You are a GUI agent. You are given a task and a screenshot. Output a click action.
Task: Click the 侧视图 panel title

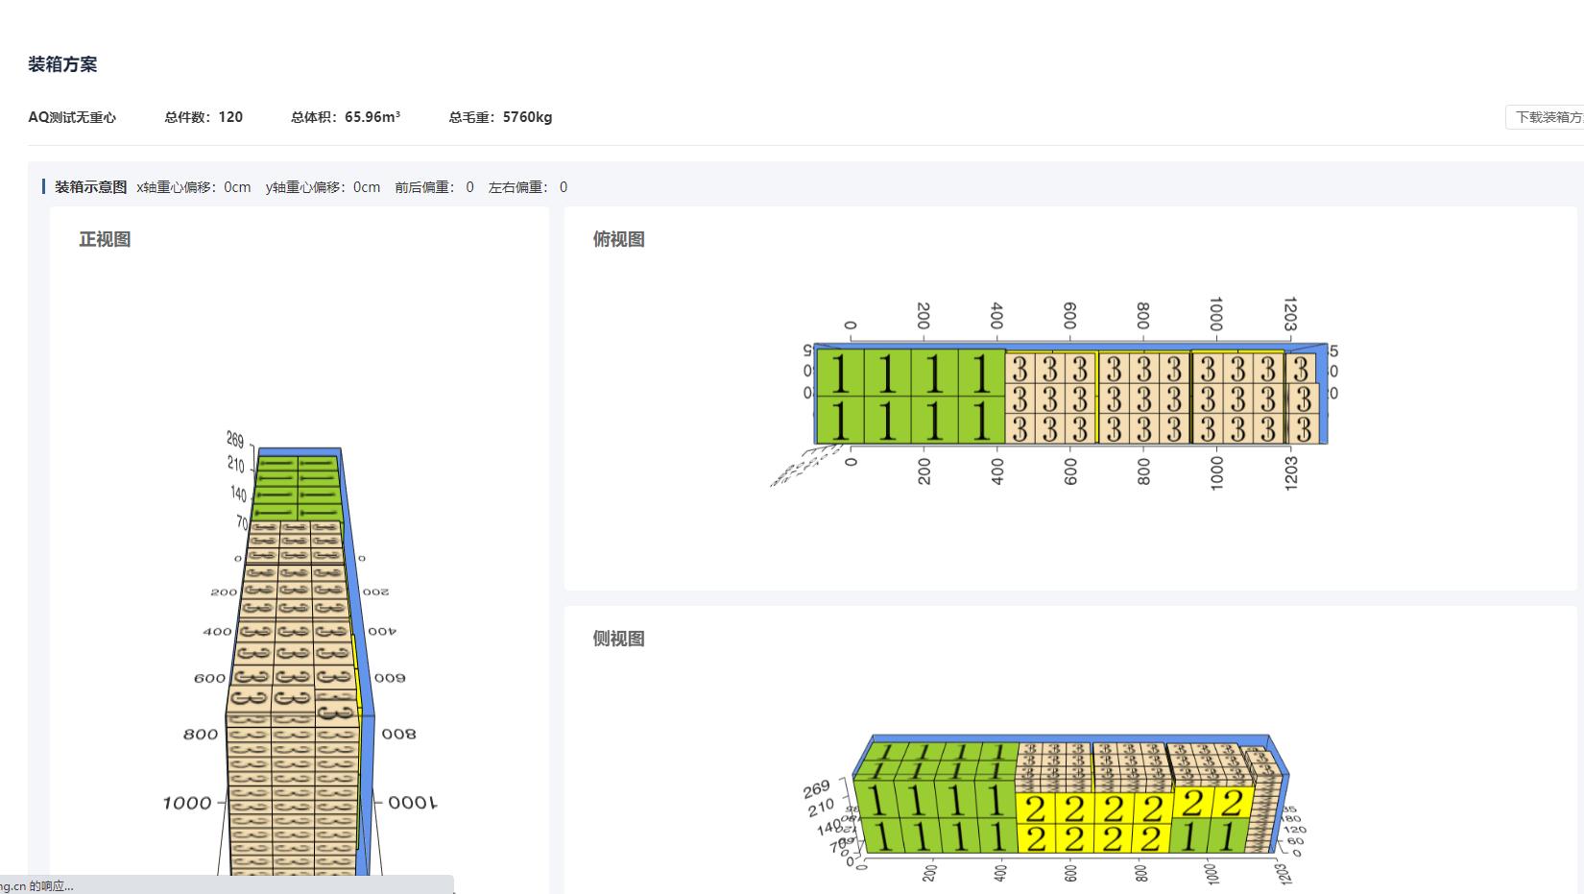click(618, 639)
